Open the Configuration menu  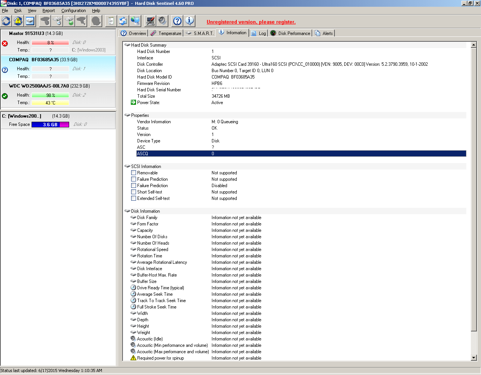[x=74, y=11]
